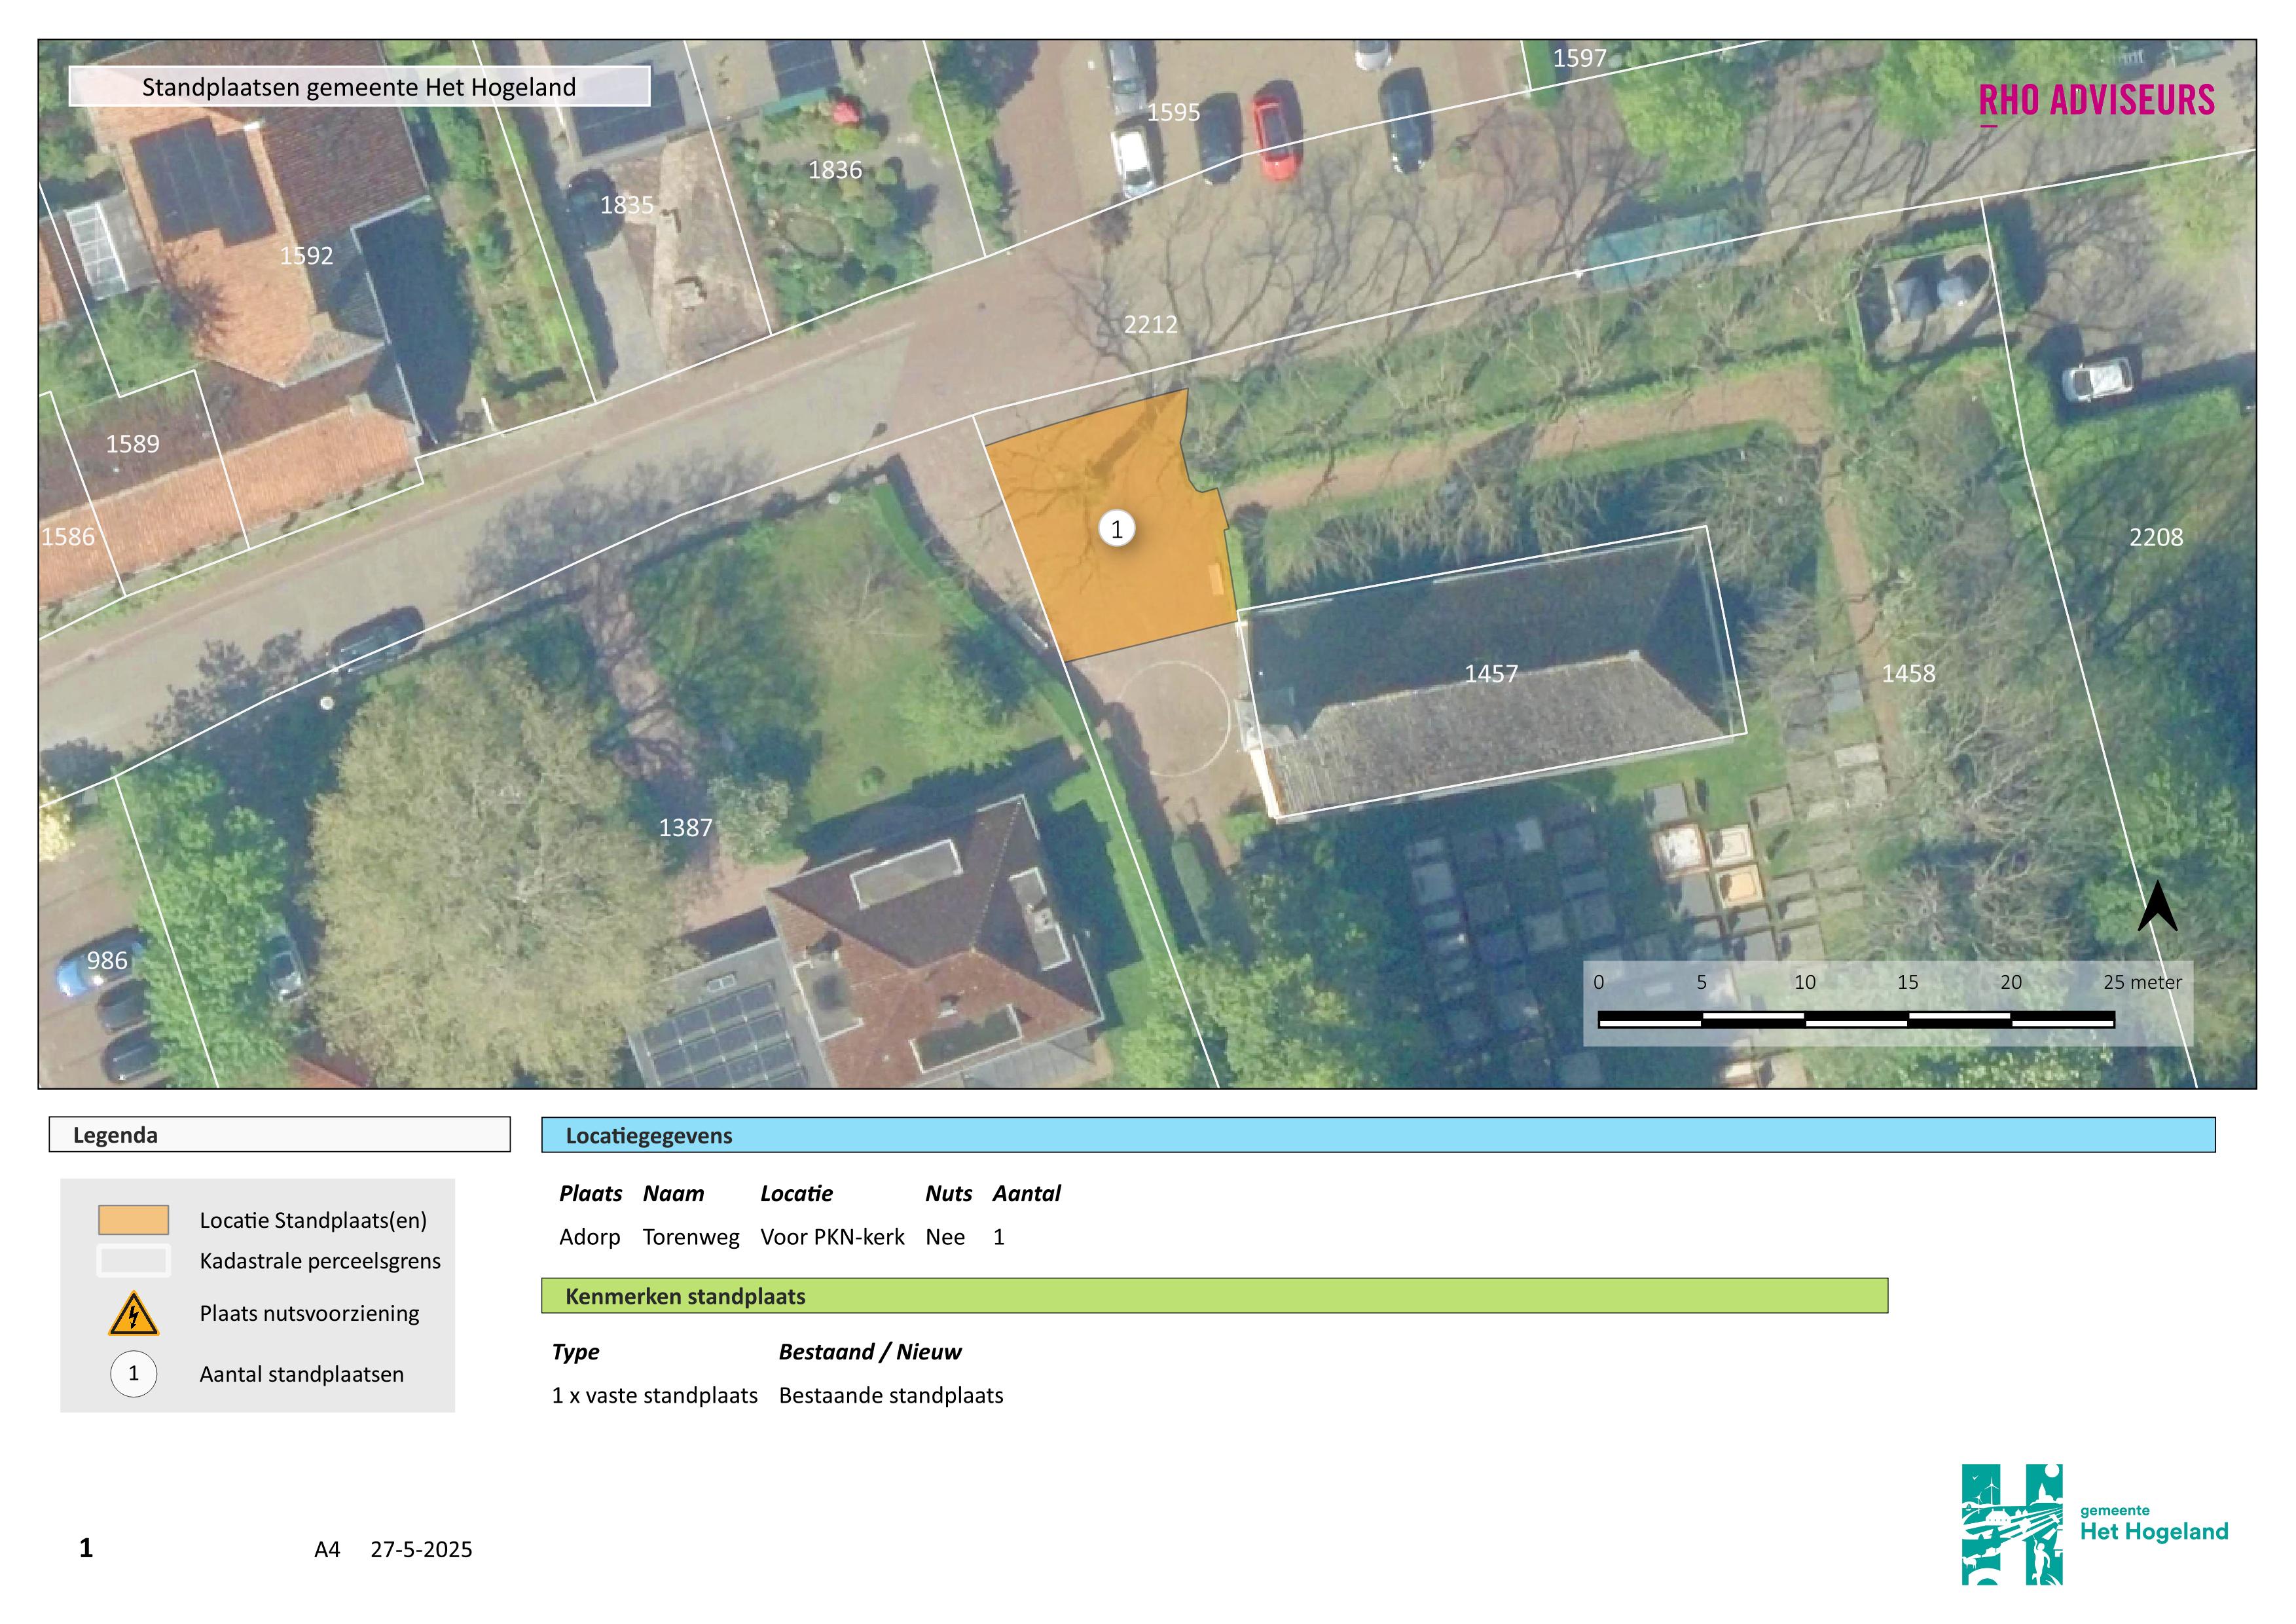Click the blue 'Locatiegegevens' header
Screen dimensions: 2296x1624
pos(1378,1135)
